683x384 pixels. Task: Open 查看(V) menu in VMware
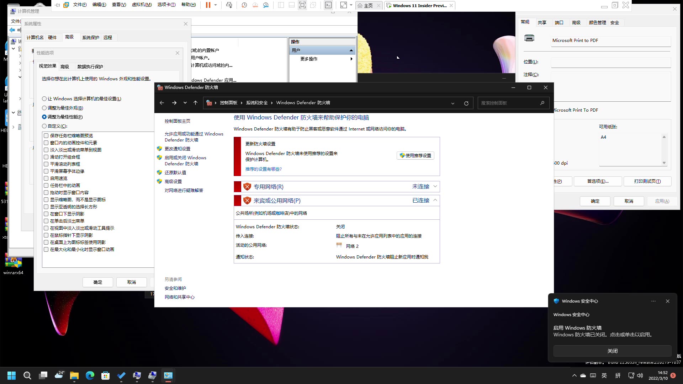click(119, 5)
